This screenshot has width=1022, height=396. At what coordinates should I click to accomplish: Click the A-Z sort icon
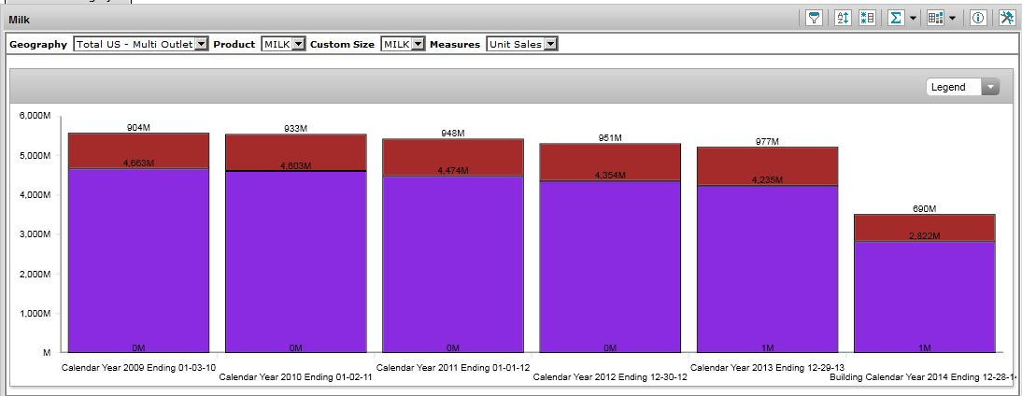click(x=842, y=18)
